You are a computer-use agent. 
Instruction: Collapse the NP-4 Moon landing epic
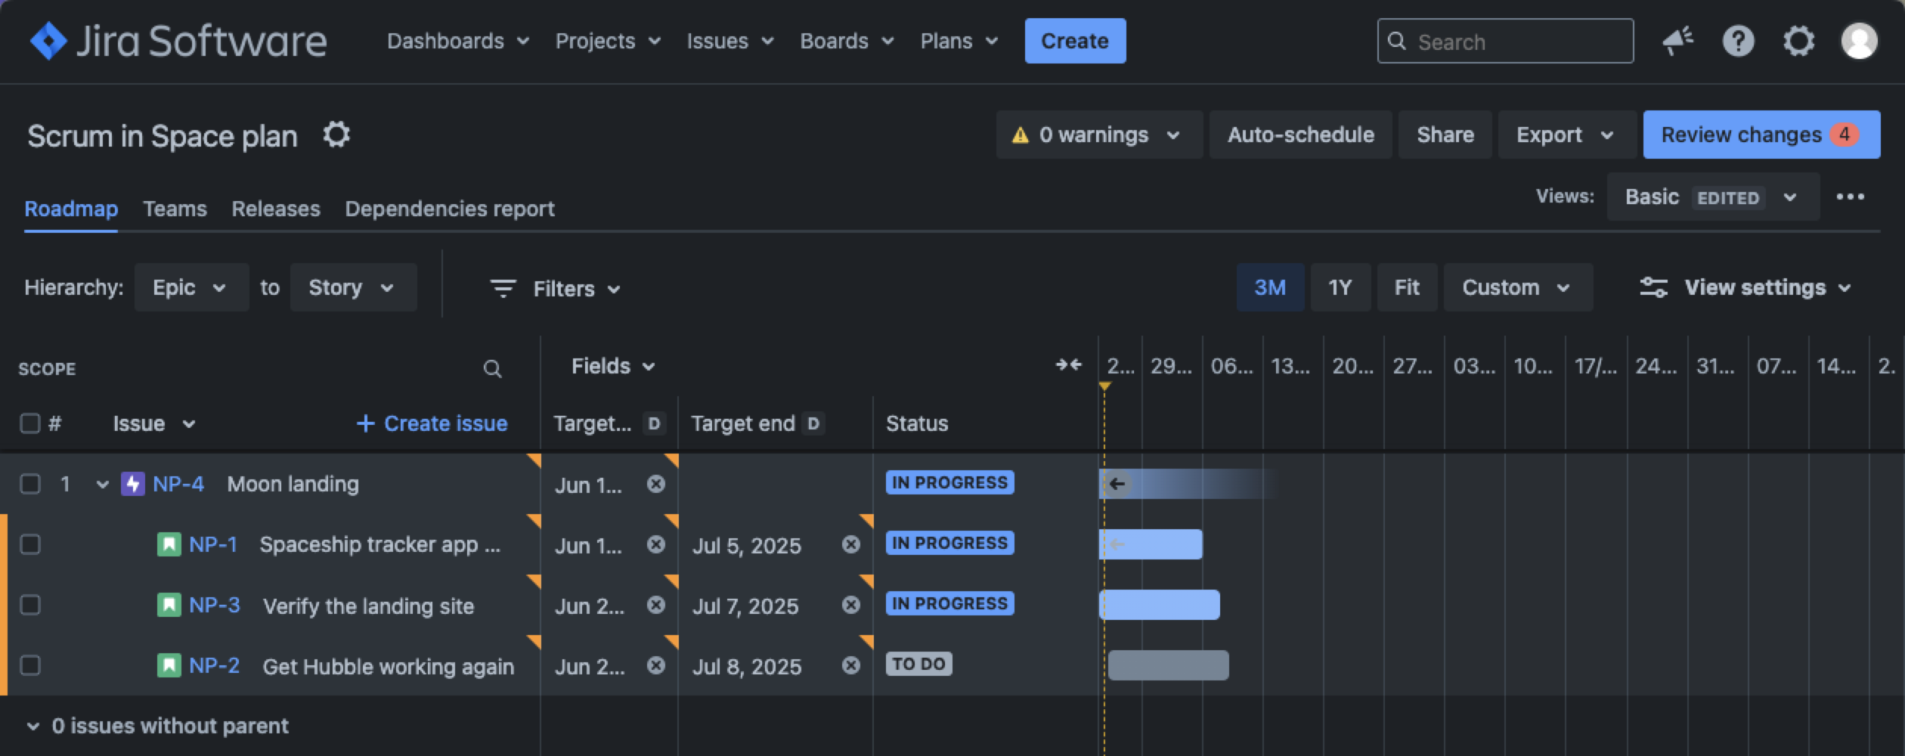tap(102, 484)
